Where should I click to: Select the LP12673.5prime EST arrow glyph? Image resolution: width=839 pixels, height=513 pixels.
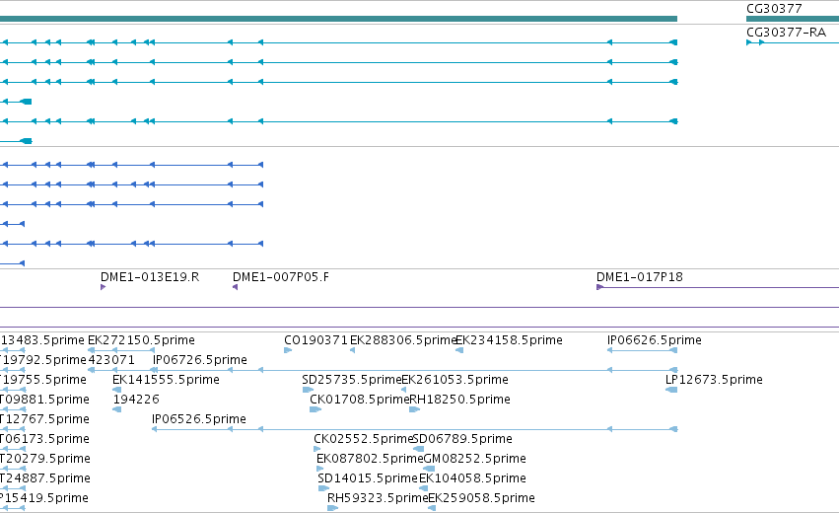[x=671, y=390]
